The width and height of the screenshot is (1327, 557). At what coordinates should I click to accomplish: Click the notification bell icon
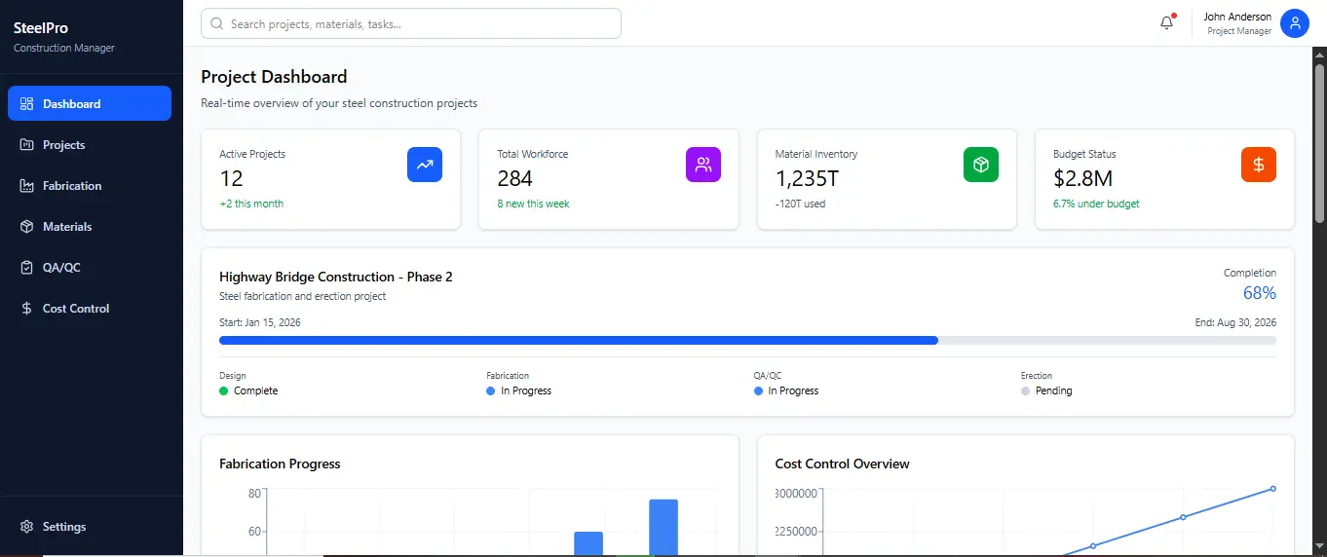pyautogui.click(x=1166, y=23)
